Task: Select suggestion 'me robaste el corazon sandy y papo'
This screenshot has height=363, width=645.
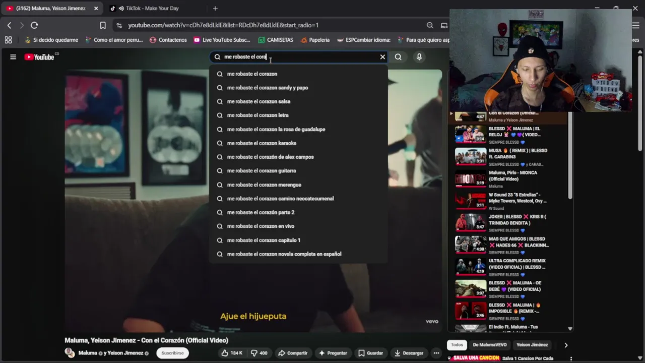Action: coord(298,88)
